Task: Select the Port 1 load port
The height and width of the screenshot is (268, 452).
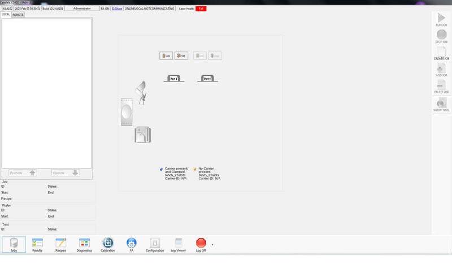Action: [x=173, y=79]
